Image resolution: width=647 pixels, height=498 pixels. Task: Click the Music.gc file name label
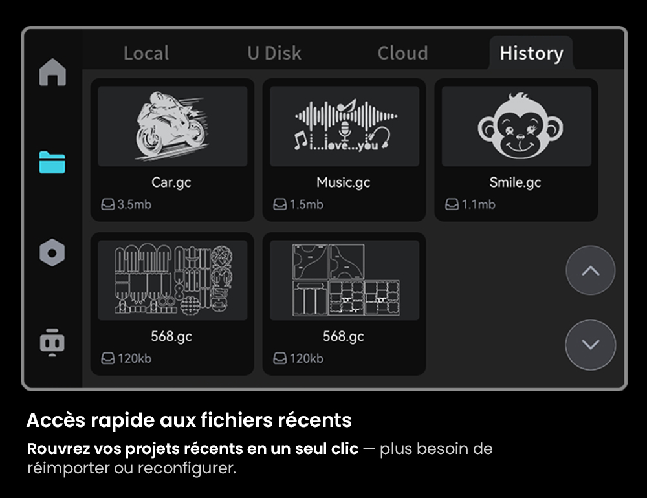point(344,182)
